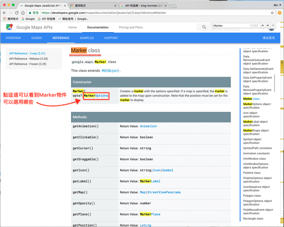The width and height of the screenshot is (284, 227).
Task: Open the site search magnifier icon
Action: pyautogui.click(x=204, y=27)
